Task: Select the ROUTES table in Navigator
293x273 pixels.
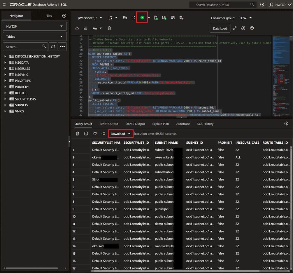Action: pyautogui.click(x=21, y=93)
